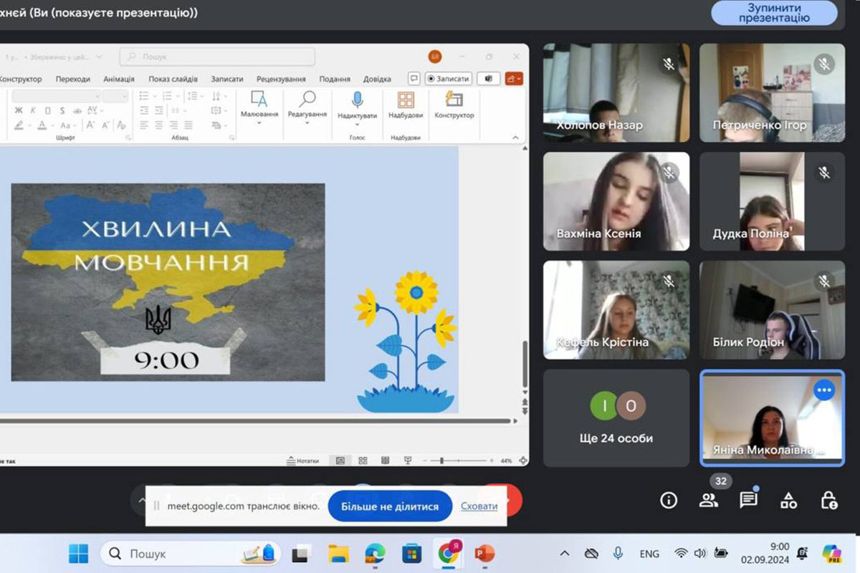The width and height of the screenshot is (860, 573).
Task: Apply bold (Ж) formatting
Action: click(x=19, y=111)
